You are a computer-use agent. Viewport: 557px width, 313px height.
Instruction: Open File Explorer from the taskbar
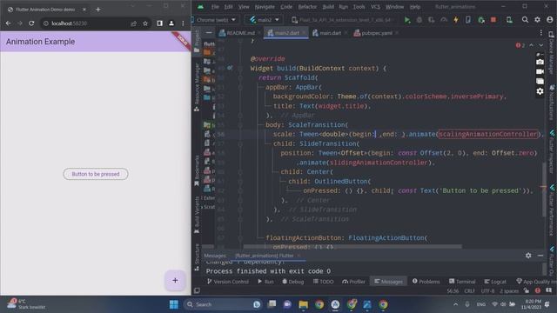(304, 304)
